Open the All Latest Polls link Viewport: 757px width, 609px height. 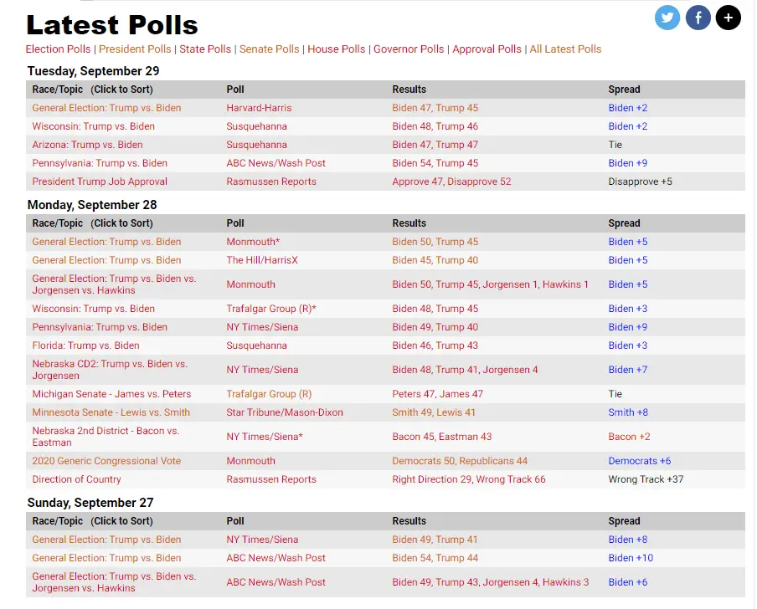click(565, 49)
